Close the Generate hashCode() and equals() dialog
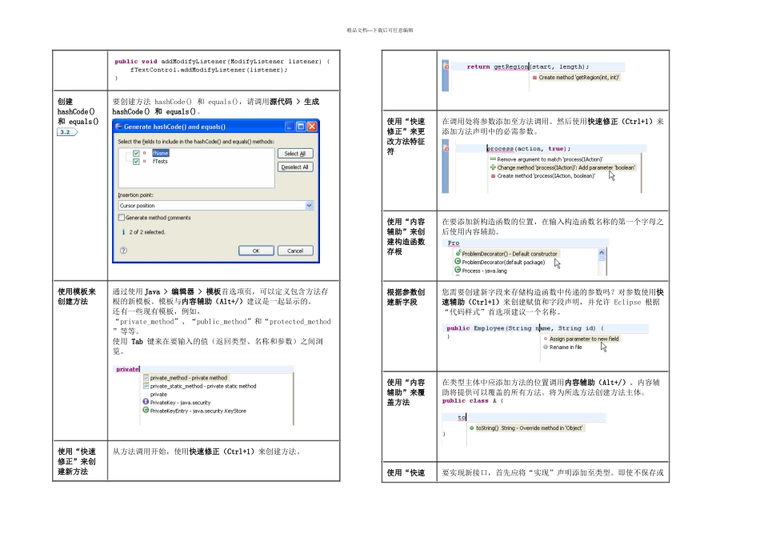 (x=312, y=126)
